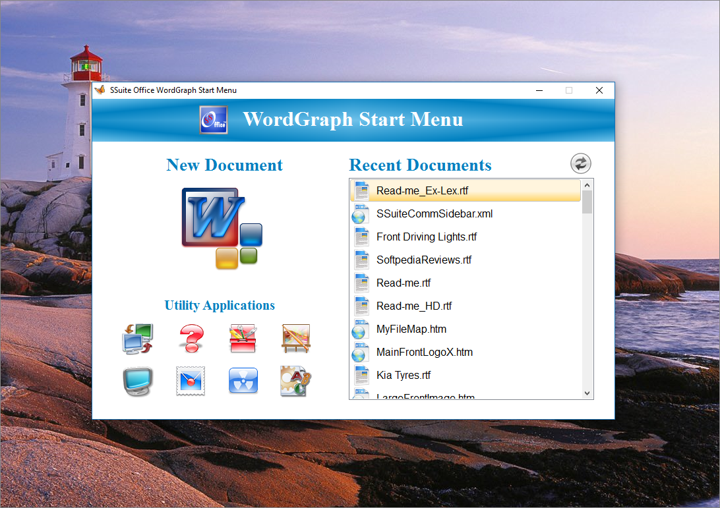Refresh the recent documents list
The width and height of the screenshot is (720, 508).
point(581,163)
